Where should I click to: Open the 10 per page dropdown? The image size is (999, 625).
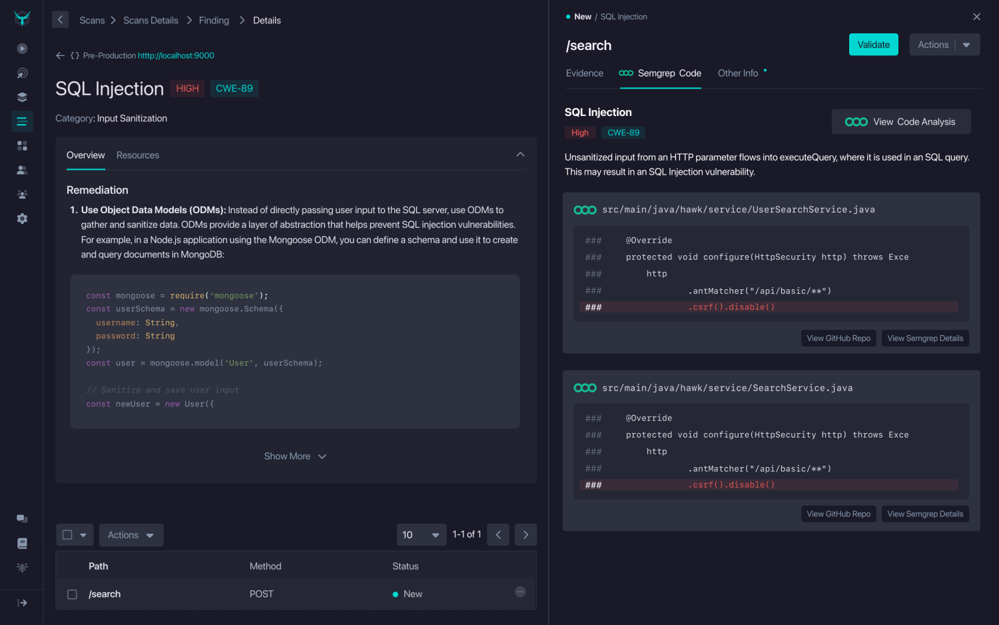421,535
